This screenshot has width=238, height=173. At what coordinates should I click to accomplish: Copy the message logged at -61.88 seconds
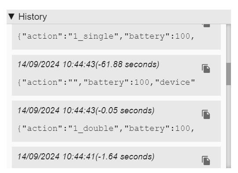pos(206,68)
